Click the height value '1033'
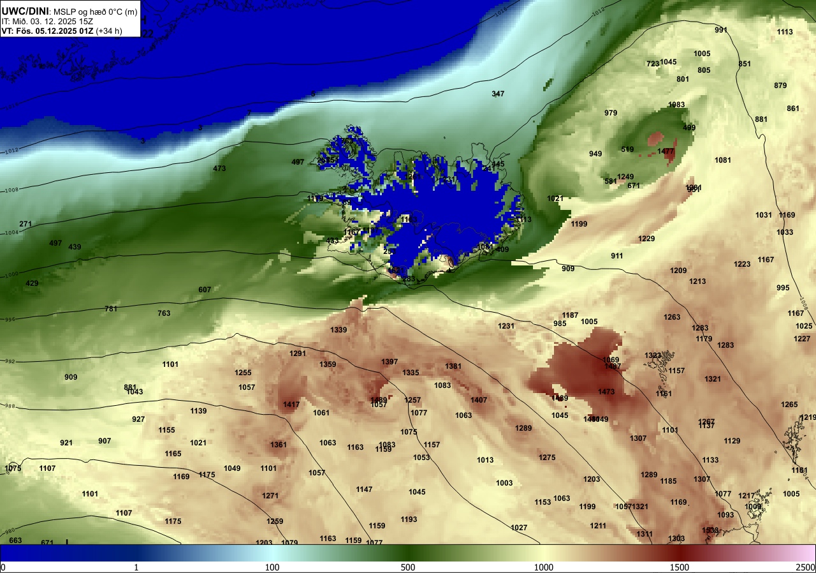This screenshot has height=573, width=816. [785, 232]
